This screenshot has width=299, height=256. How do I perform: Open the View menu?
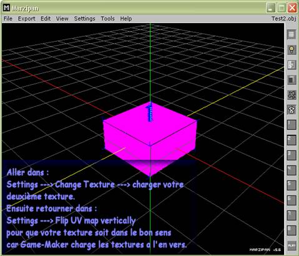tap(62, 19)
